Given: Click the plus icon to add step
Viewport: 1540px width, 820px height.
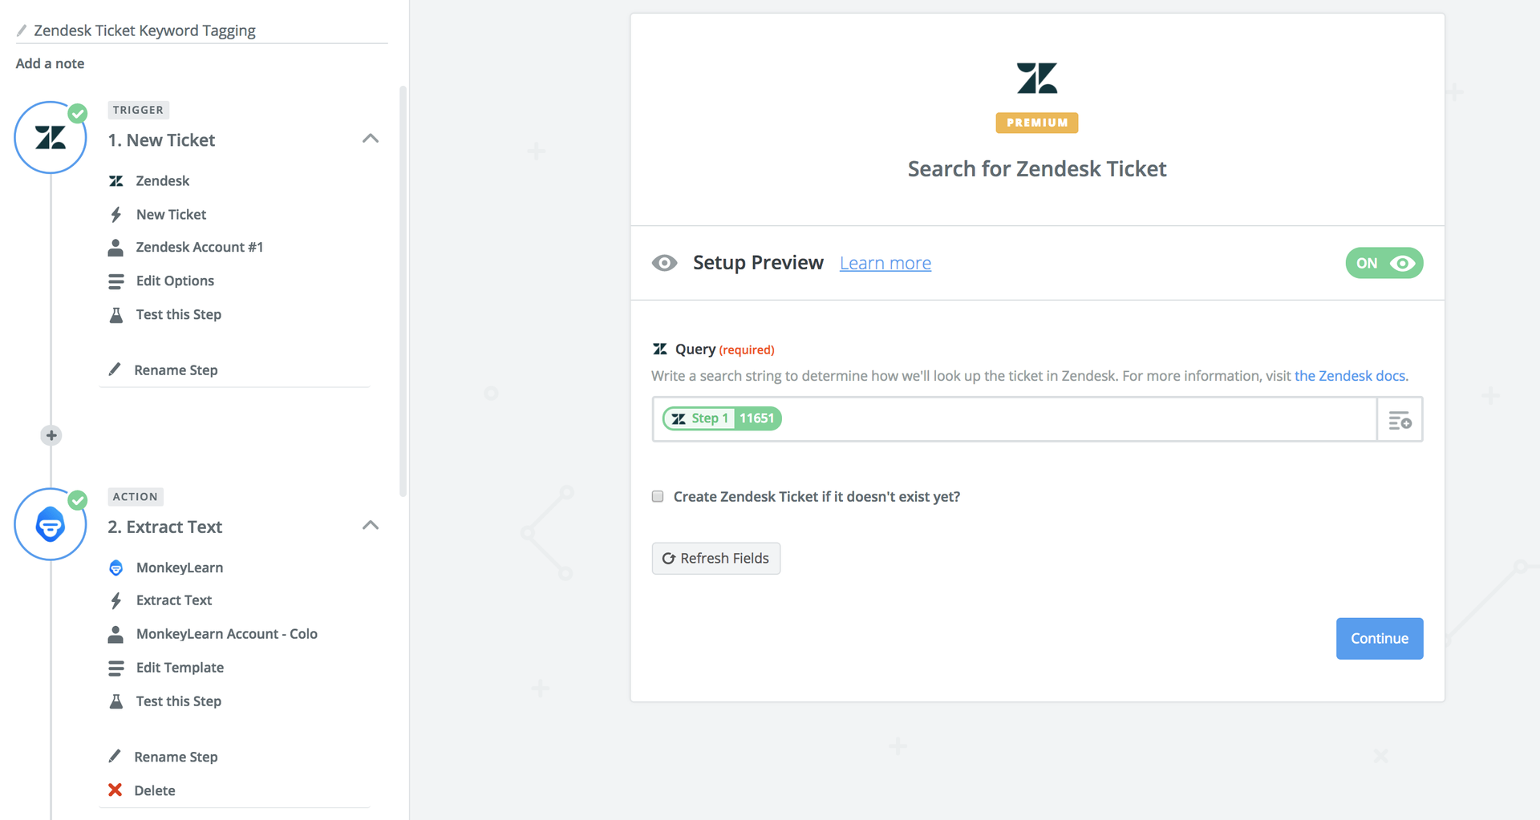Looking at the screenshot, I should coord(51,435).
